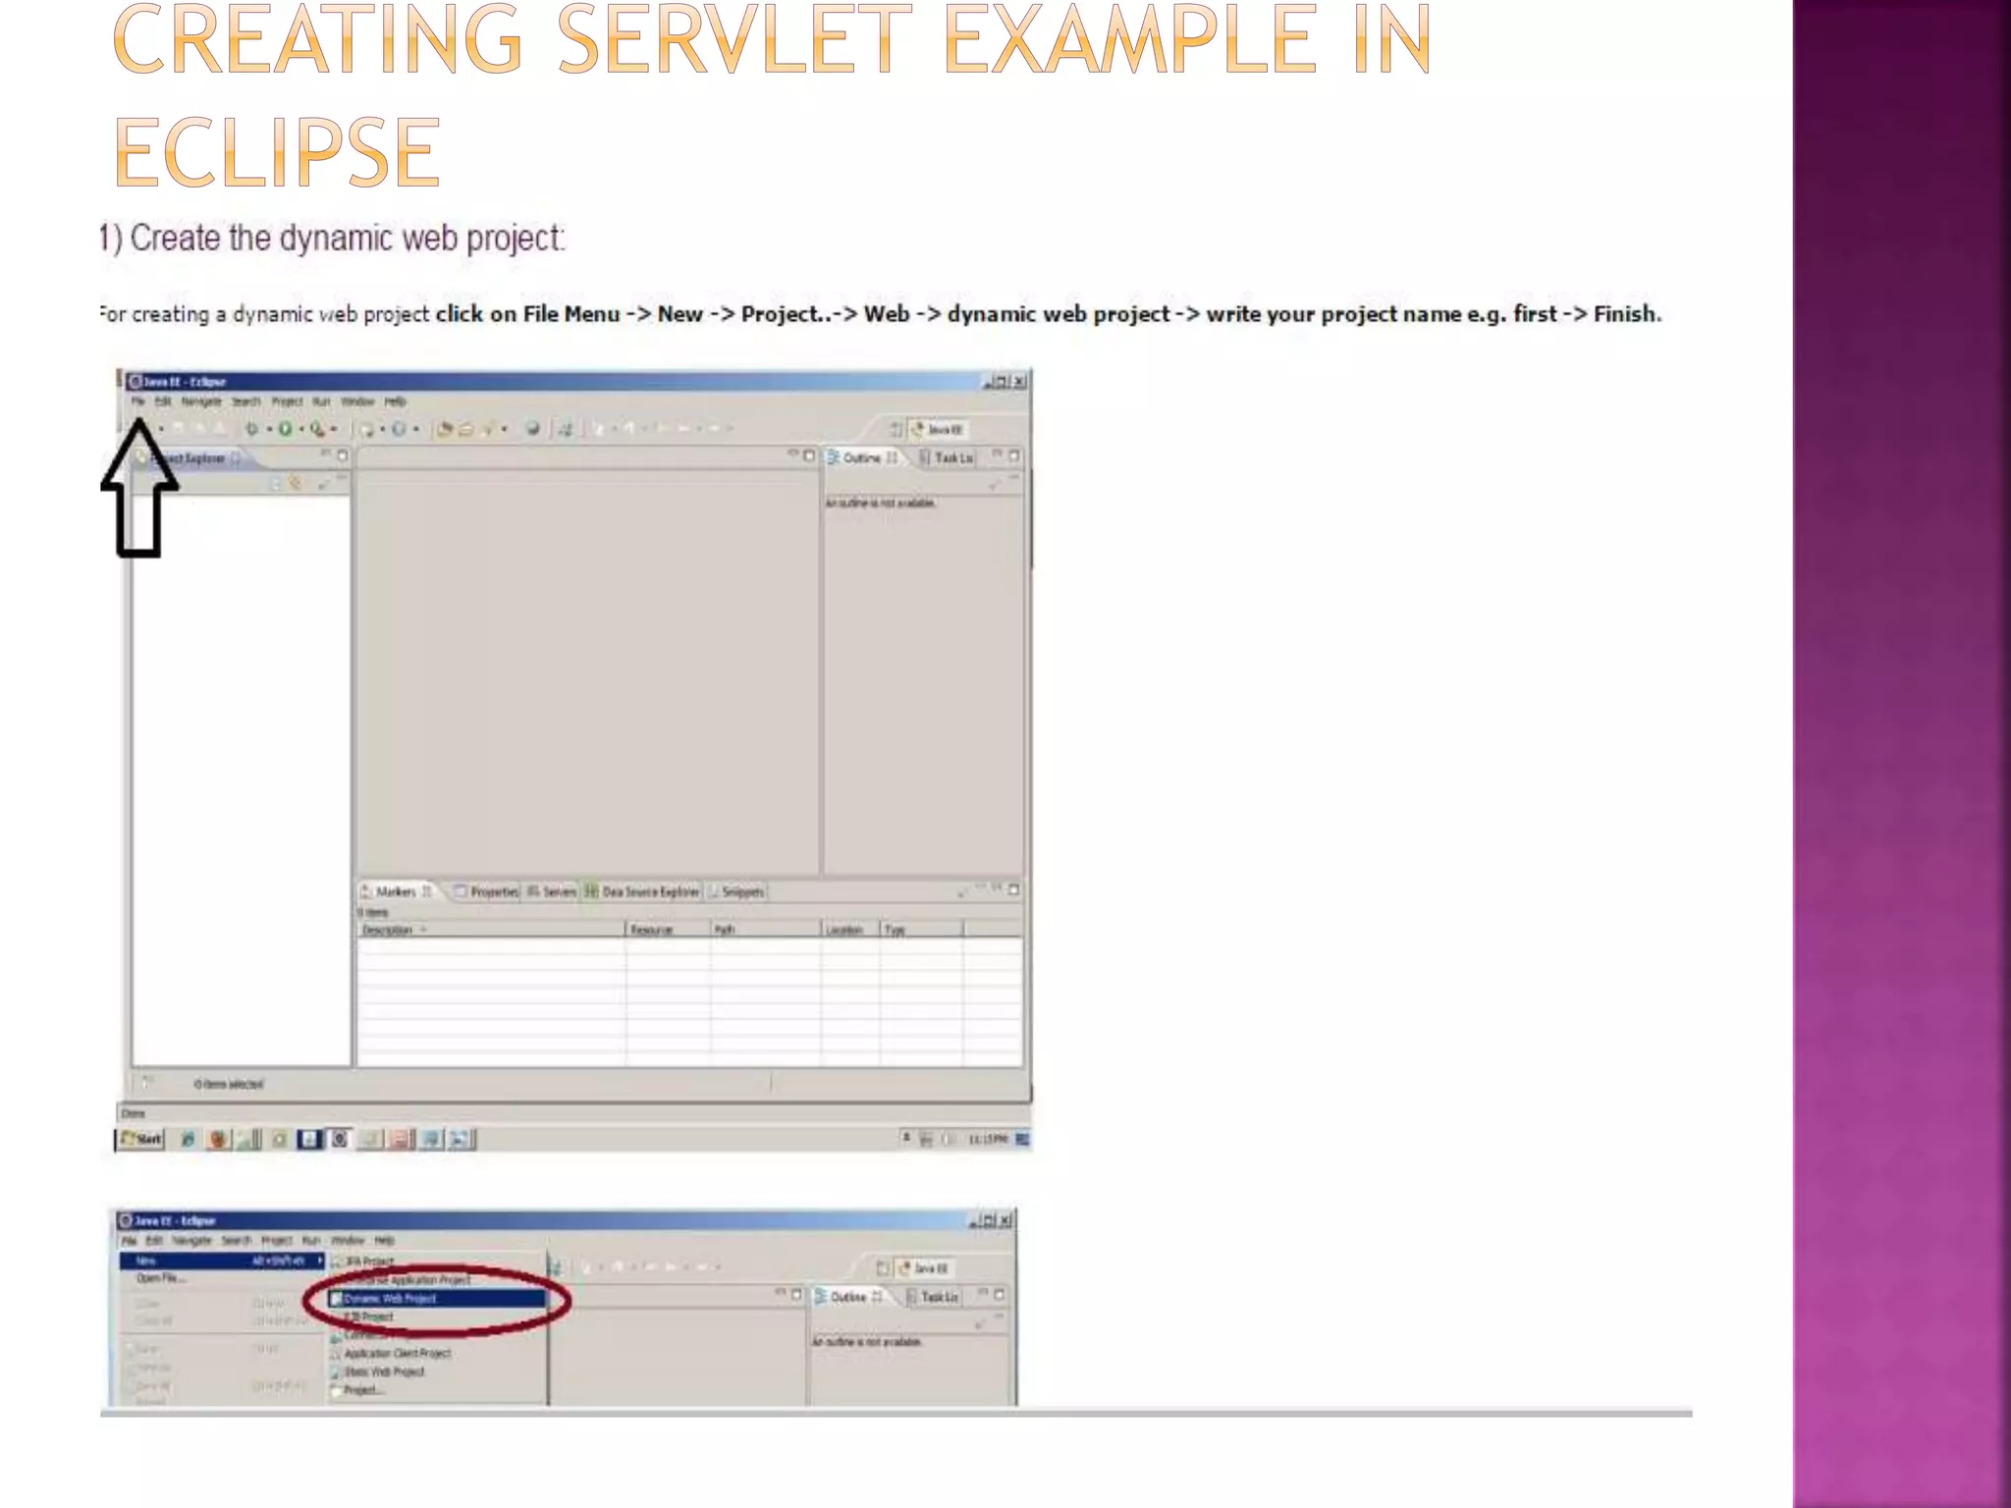Image resolution: width=2011 pixels, height=1508 pixels.
Task: Click the Link with Editor icon in Project Explorer
Action: [x=295, y=483]
